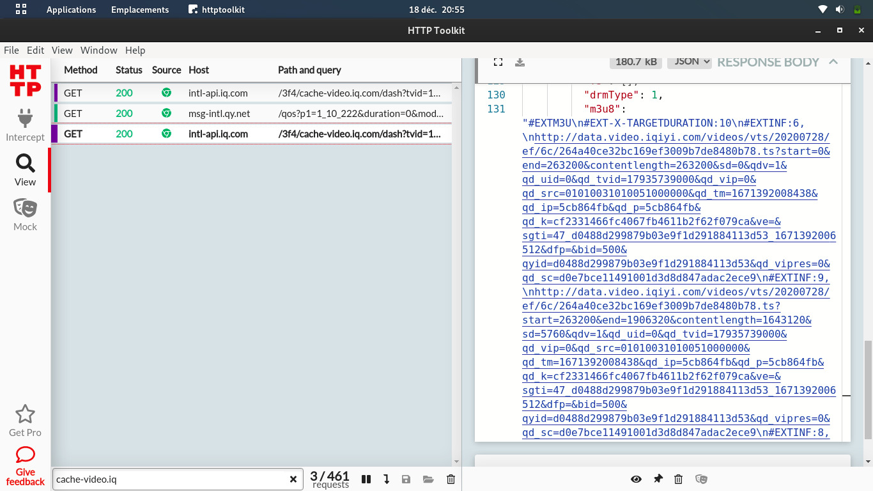
Task: Click the floppy disk export icon
Action: (406, 479)
